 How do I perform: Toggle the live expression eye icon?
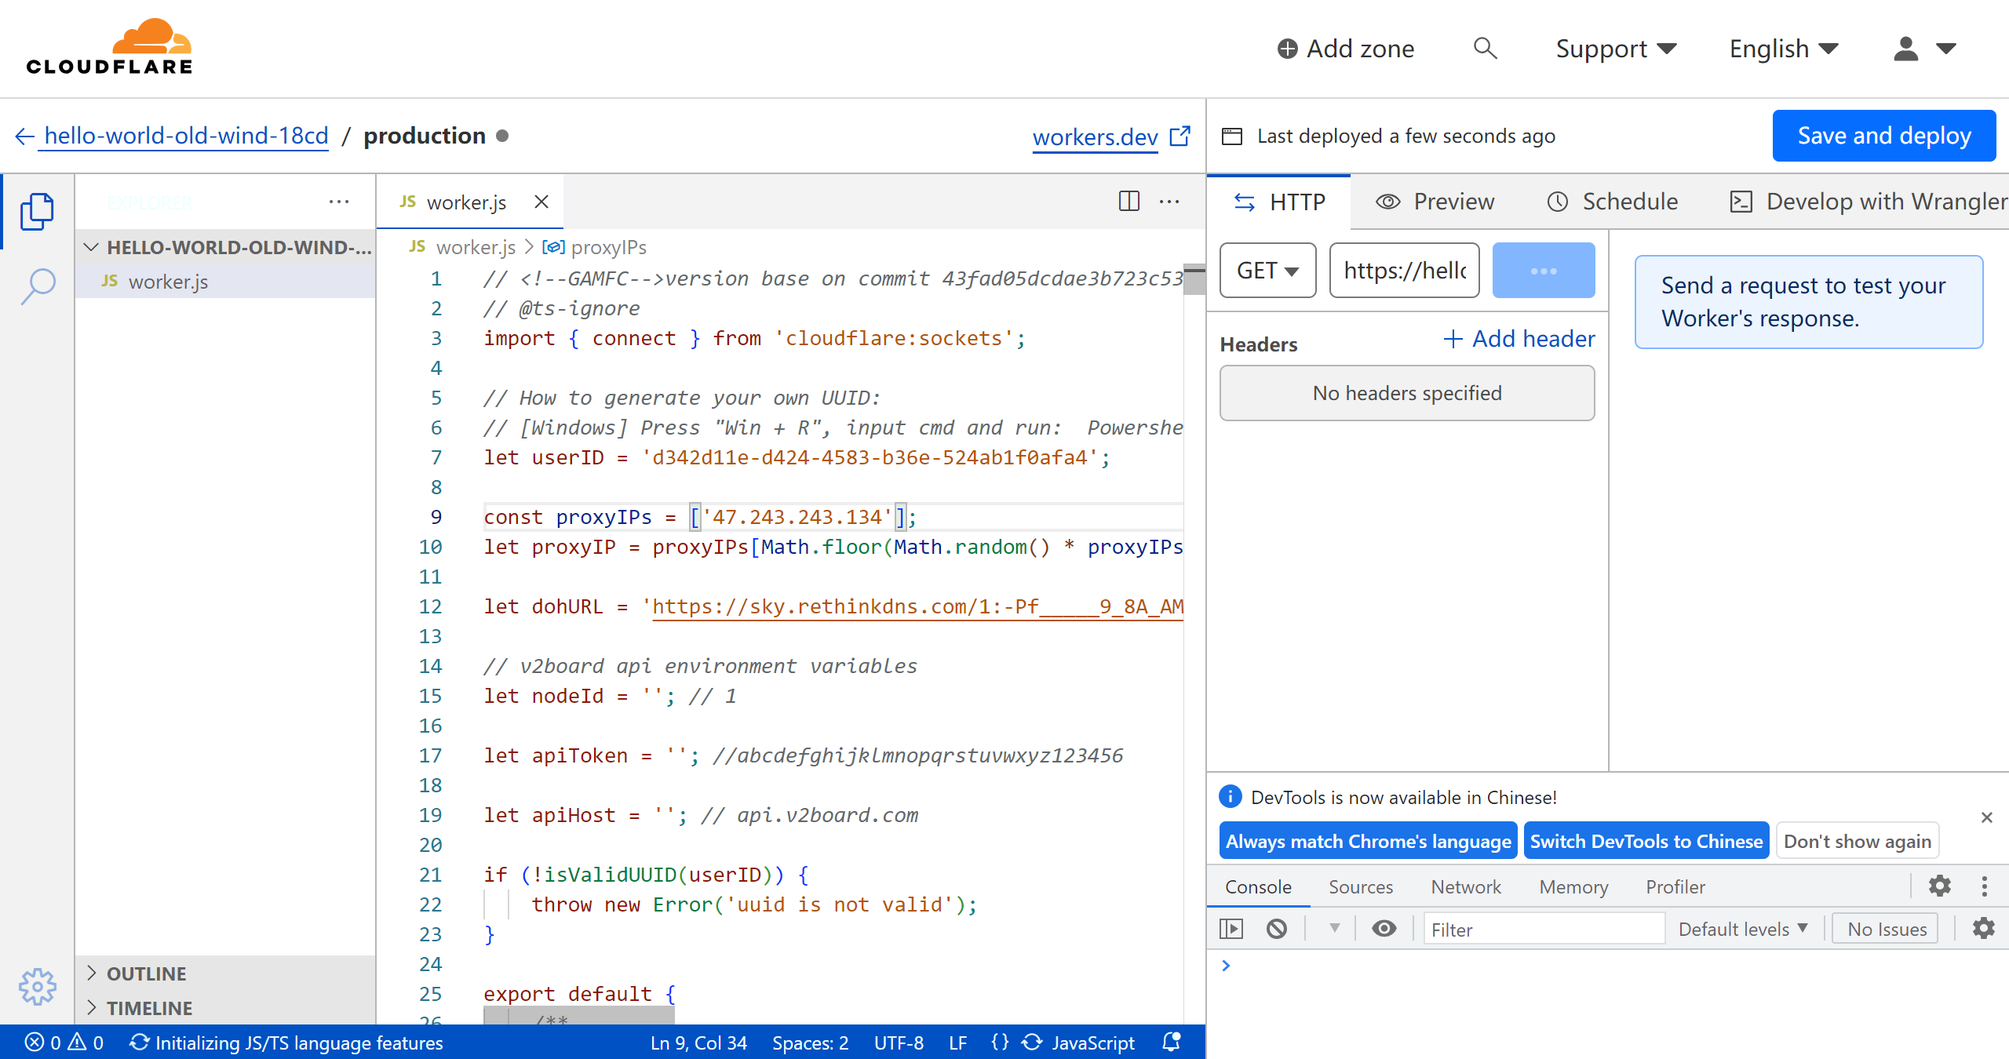coord(1384,929)
